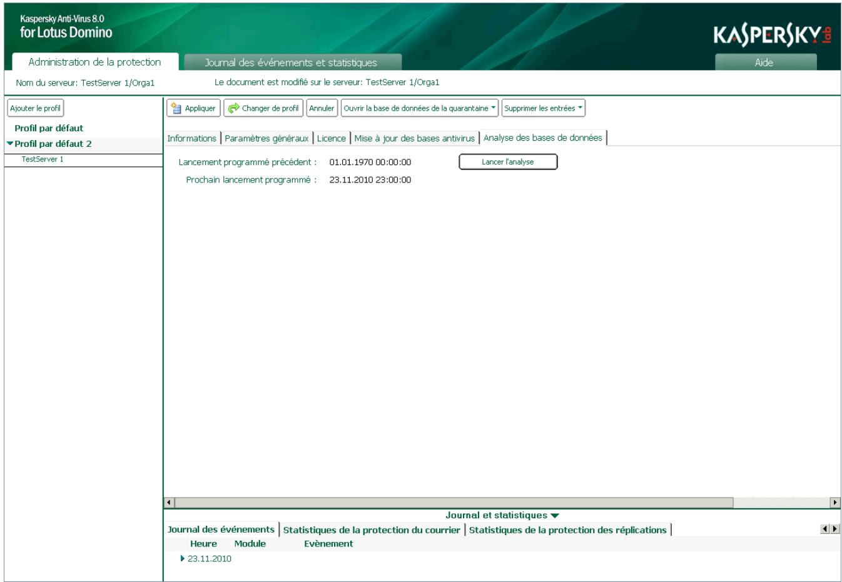Open the Aide tab
This screenshot has height=582, width=842.
tap(765, 63)
